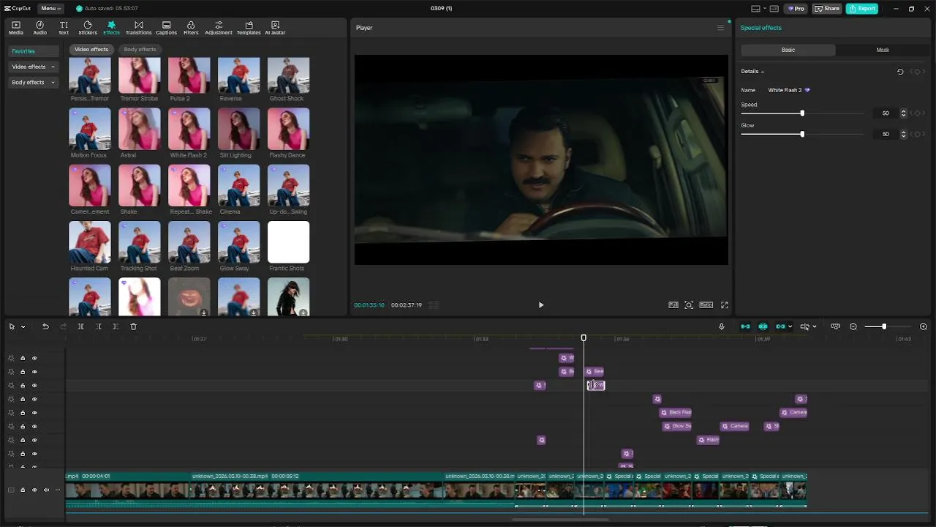Viewport: 936px width, 527px height.
Task: Open the Templates panel
Action: pos(249,28)
